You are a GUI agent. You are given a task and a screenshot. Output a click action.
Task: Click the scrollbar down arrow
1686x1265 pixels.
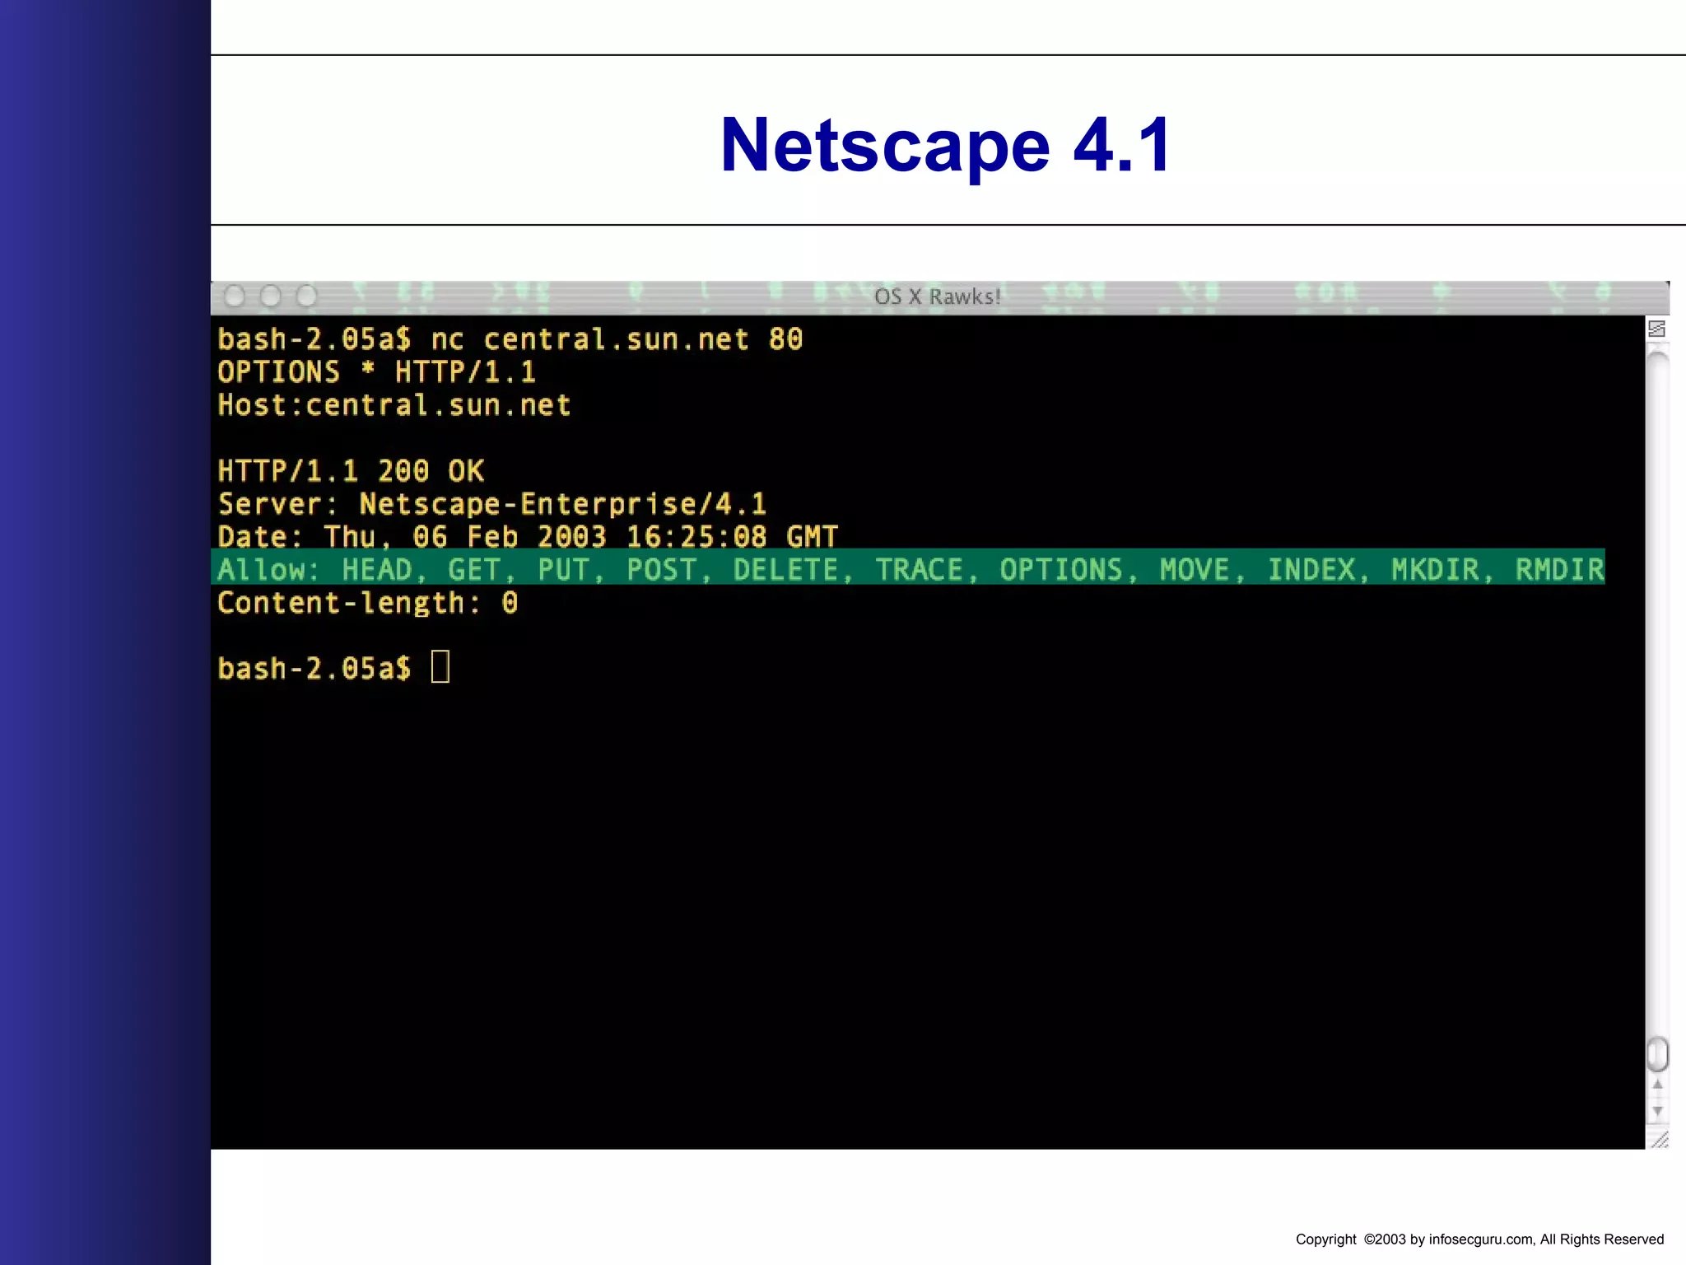click(x=1657, y=1111)
